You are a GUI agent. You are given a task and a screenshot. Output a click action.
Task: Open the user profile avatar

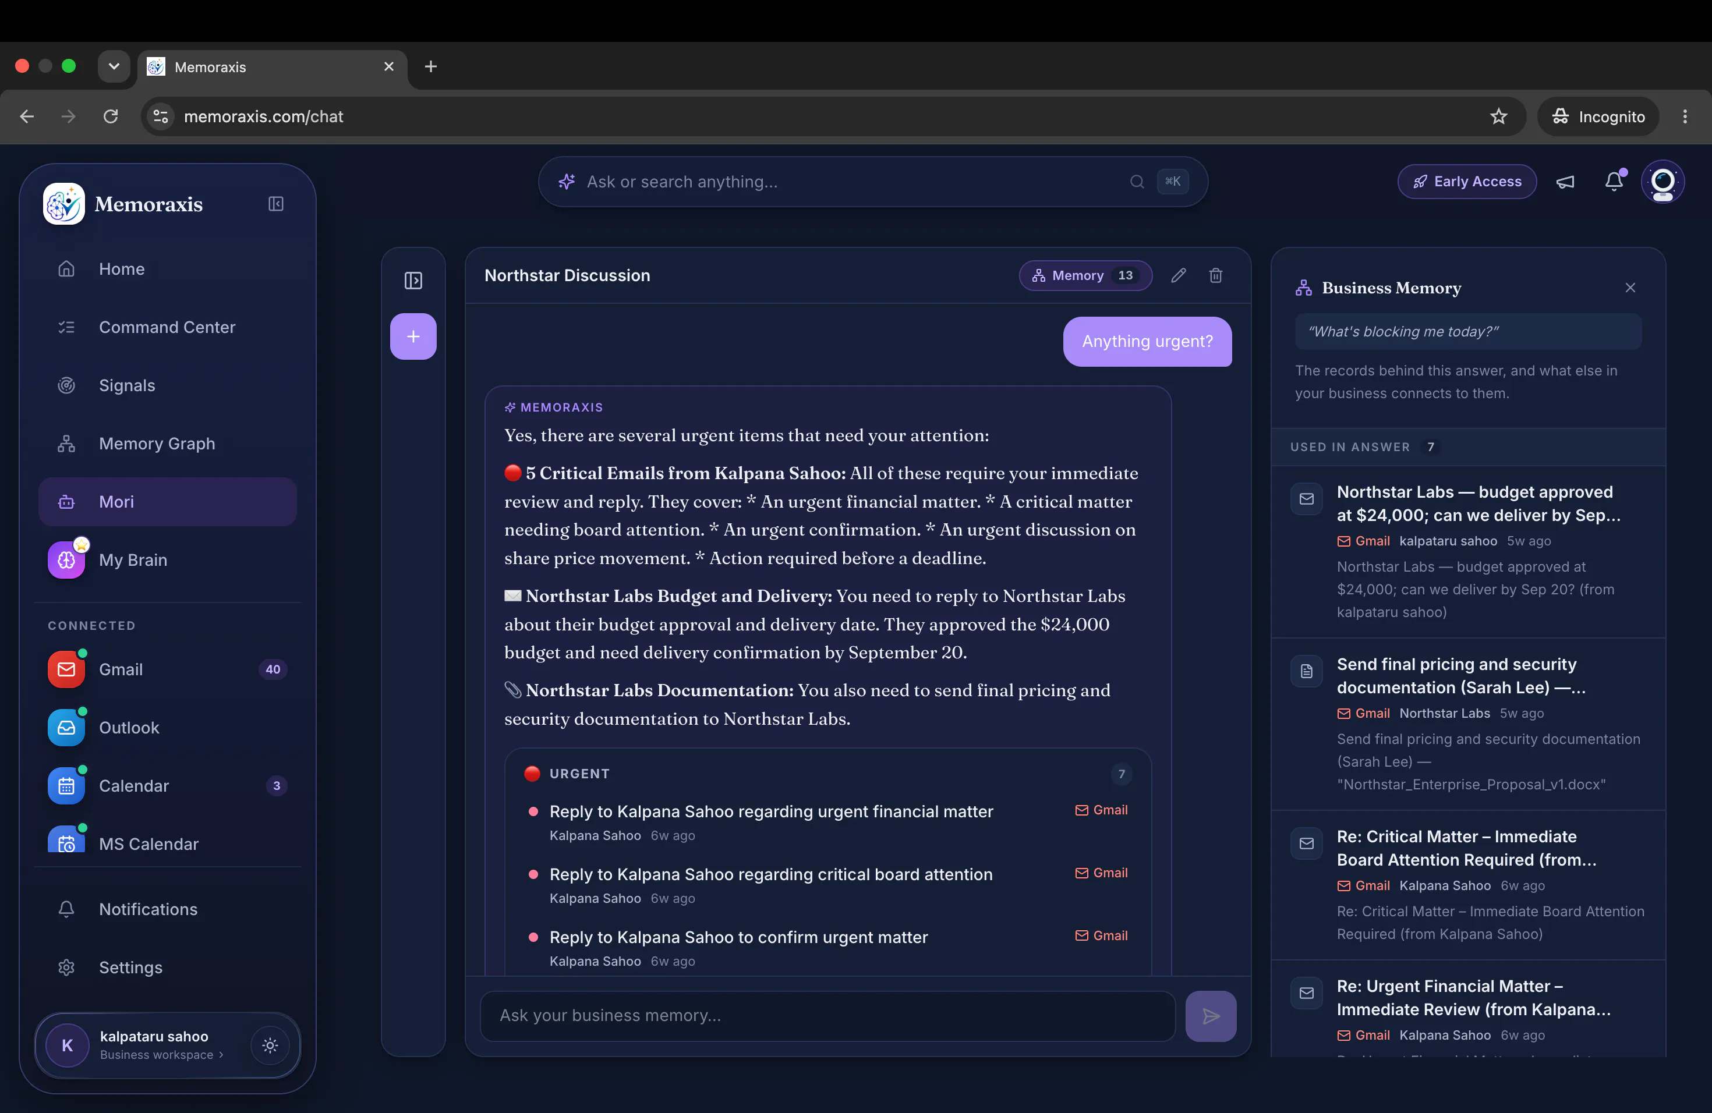(x=1663, y=182)
